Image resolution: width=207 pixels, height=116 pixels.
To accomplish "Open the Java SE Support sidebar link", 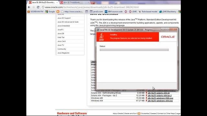I will pyautogui.click(x=64, y=18).
